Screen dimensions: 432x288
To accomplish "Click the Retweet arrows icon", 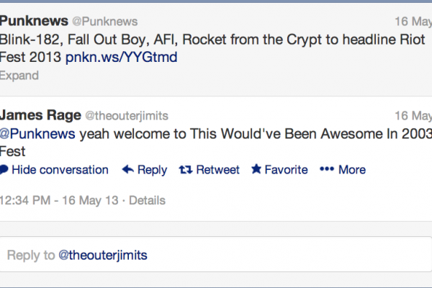I will 185,170.
